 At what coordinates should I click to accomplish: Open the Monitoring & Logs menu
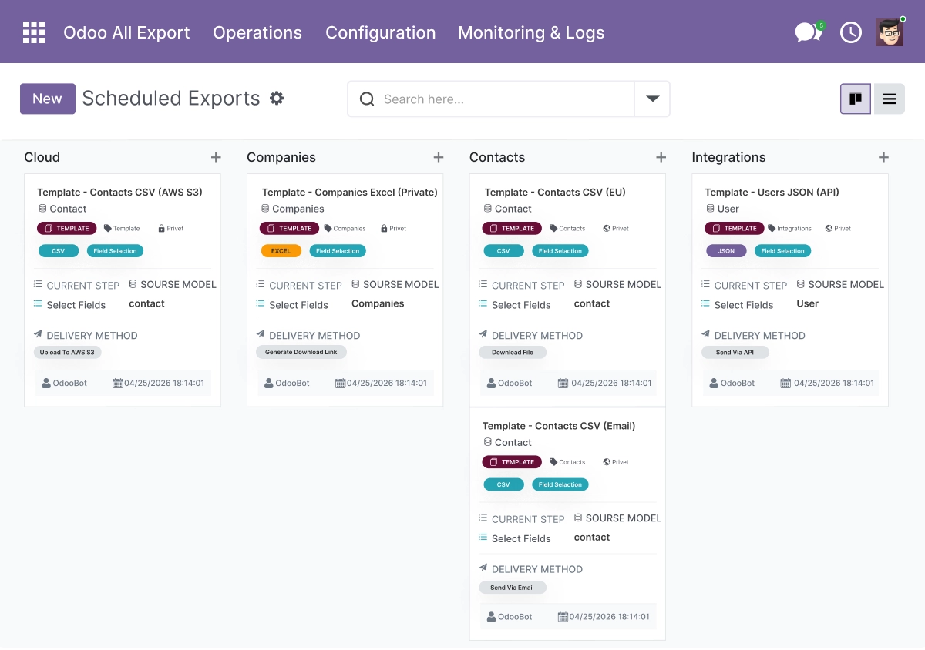pyautogui.click(x=531, y=32)
